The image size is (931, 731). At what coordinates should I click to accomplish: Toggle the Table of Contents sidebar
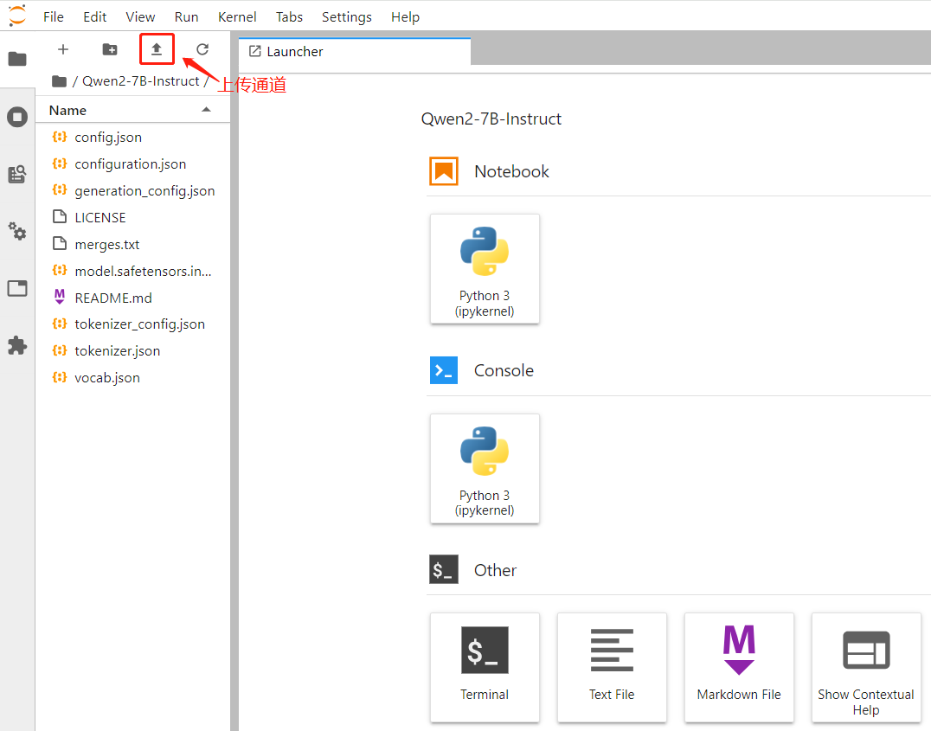point(17,174)
